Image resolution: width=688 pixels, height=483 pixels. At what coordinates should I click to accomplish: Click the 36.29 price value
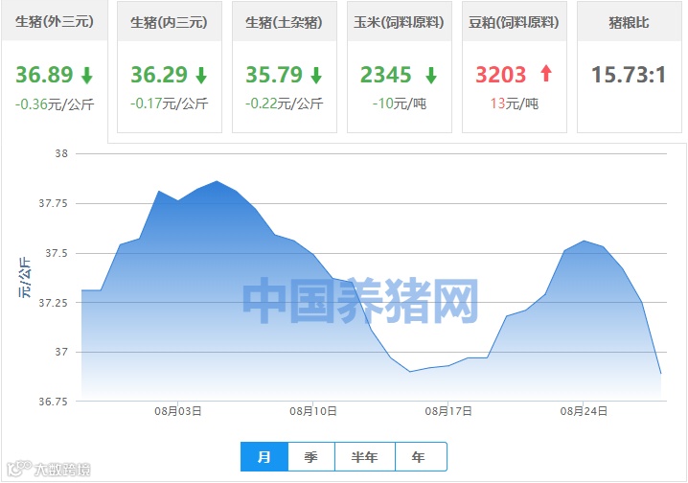[x=159, y=75]
